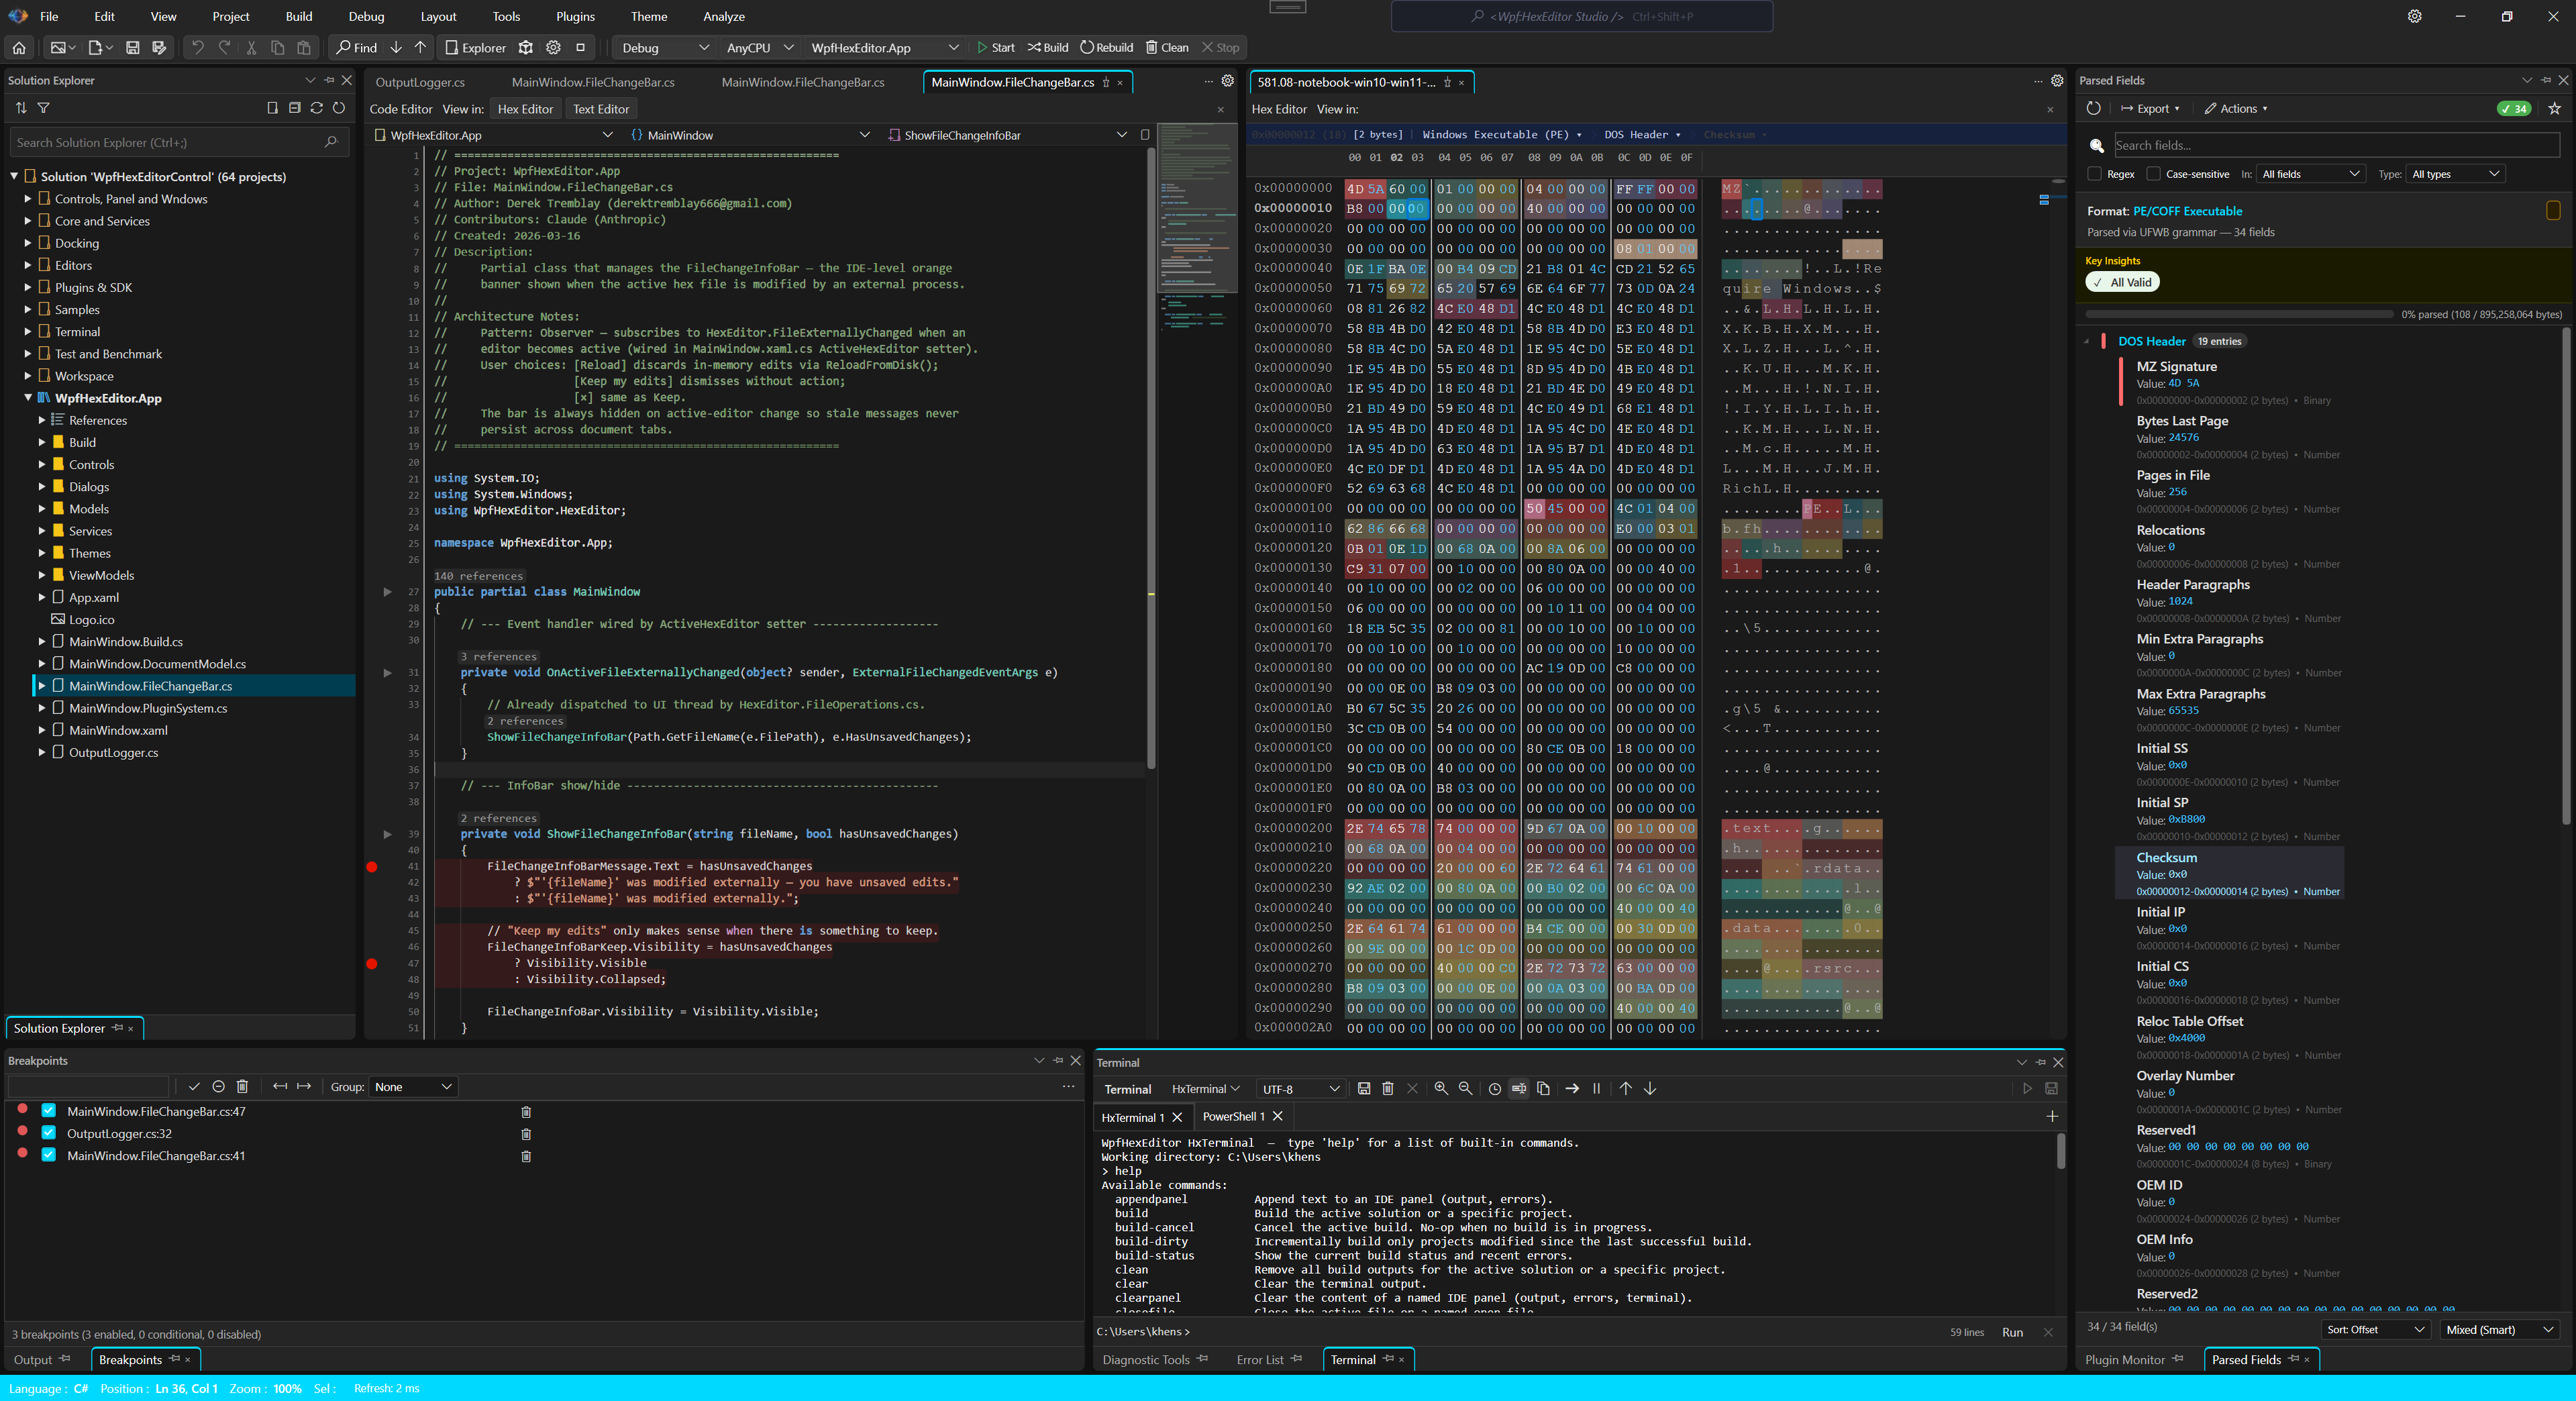Save the current file from toolbar
This screenshot has height=1401, width=2576.
[x=132, y=47]
